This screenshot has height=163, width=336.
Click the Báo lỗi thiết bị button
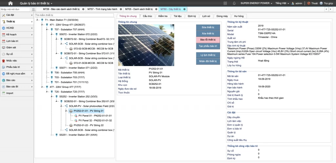[x=208, y=40]
